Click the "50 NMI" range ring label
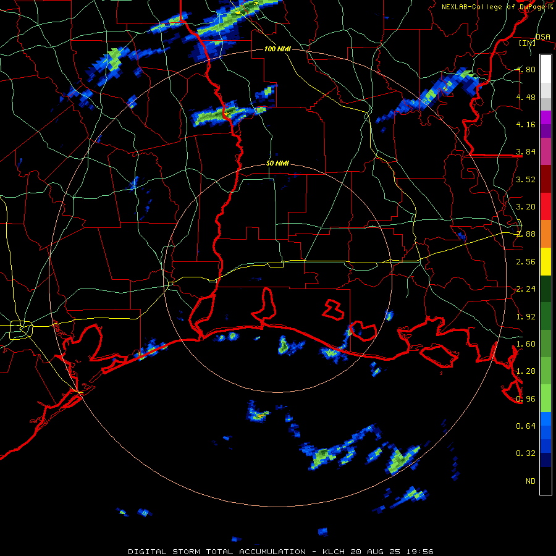This screenshot has width=556, height=556. (x=277, y=164)
